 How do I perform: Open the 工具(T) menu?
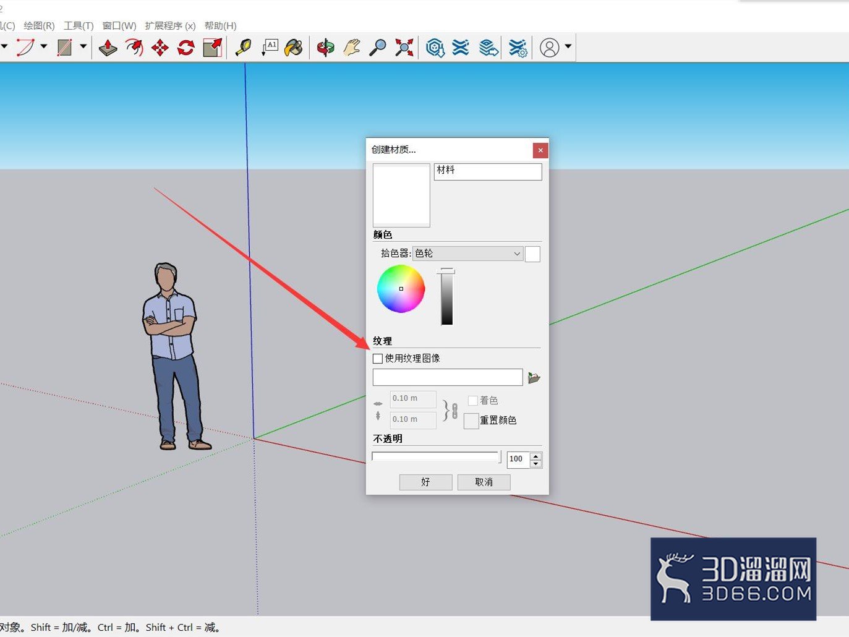(x=79, y=25)
